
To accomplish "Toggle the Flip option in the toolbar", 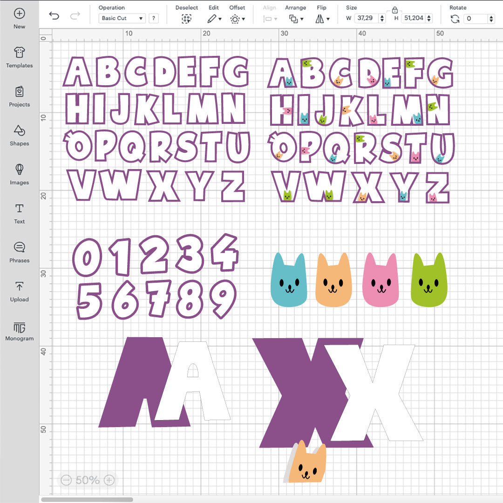I will click(x=322, y=18).
